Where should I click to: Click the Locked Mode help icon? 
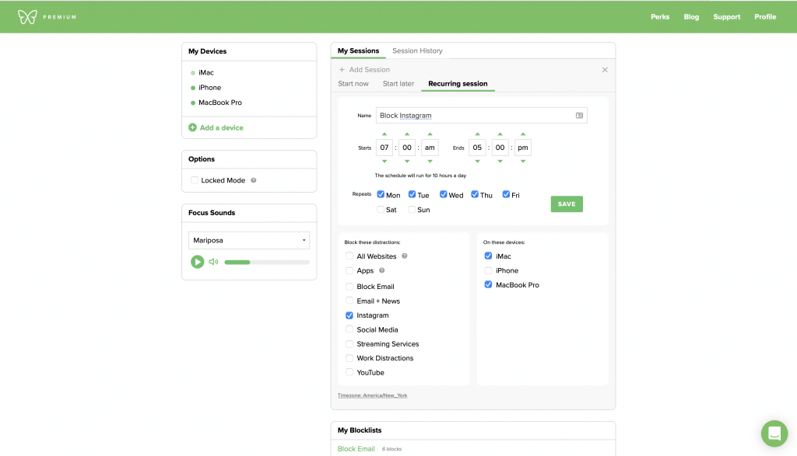pyautogui.click(x=253, y=180)
